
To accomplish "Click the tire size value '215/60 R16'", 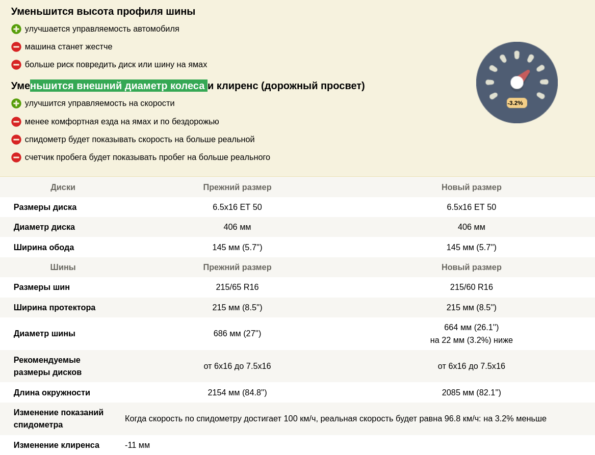I will [471, 287].
